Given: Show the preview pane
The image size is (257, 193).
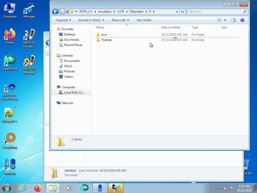Looking at the screenshot, I should (233, 20).
